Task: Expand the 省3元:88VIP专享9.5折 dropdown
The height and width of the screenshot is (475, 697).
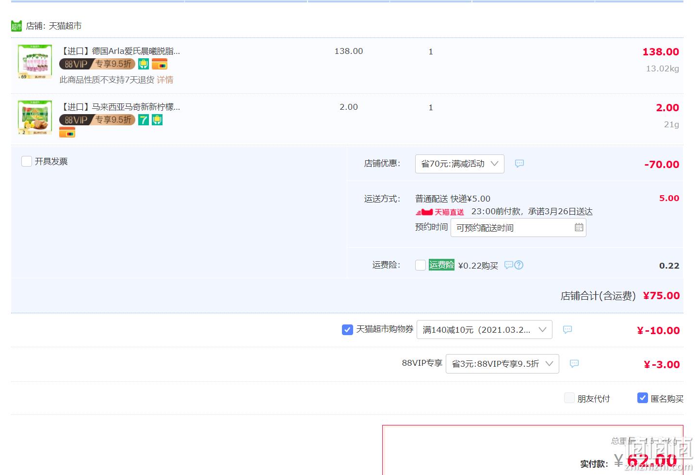Action: coord(502,364)
